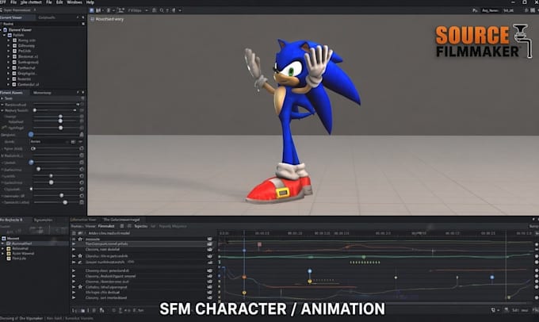Viewport: 539px width, 322px height.
Task: Click the star icon on the Cofiabsu track row
Action: (x=80, y=286)
